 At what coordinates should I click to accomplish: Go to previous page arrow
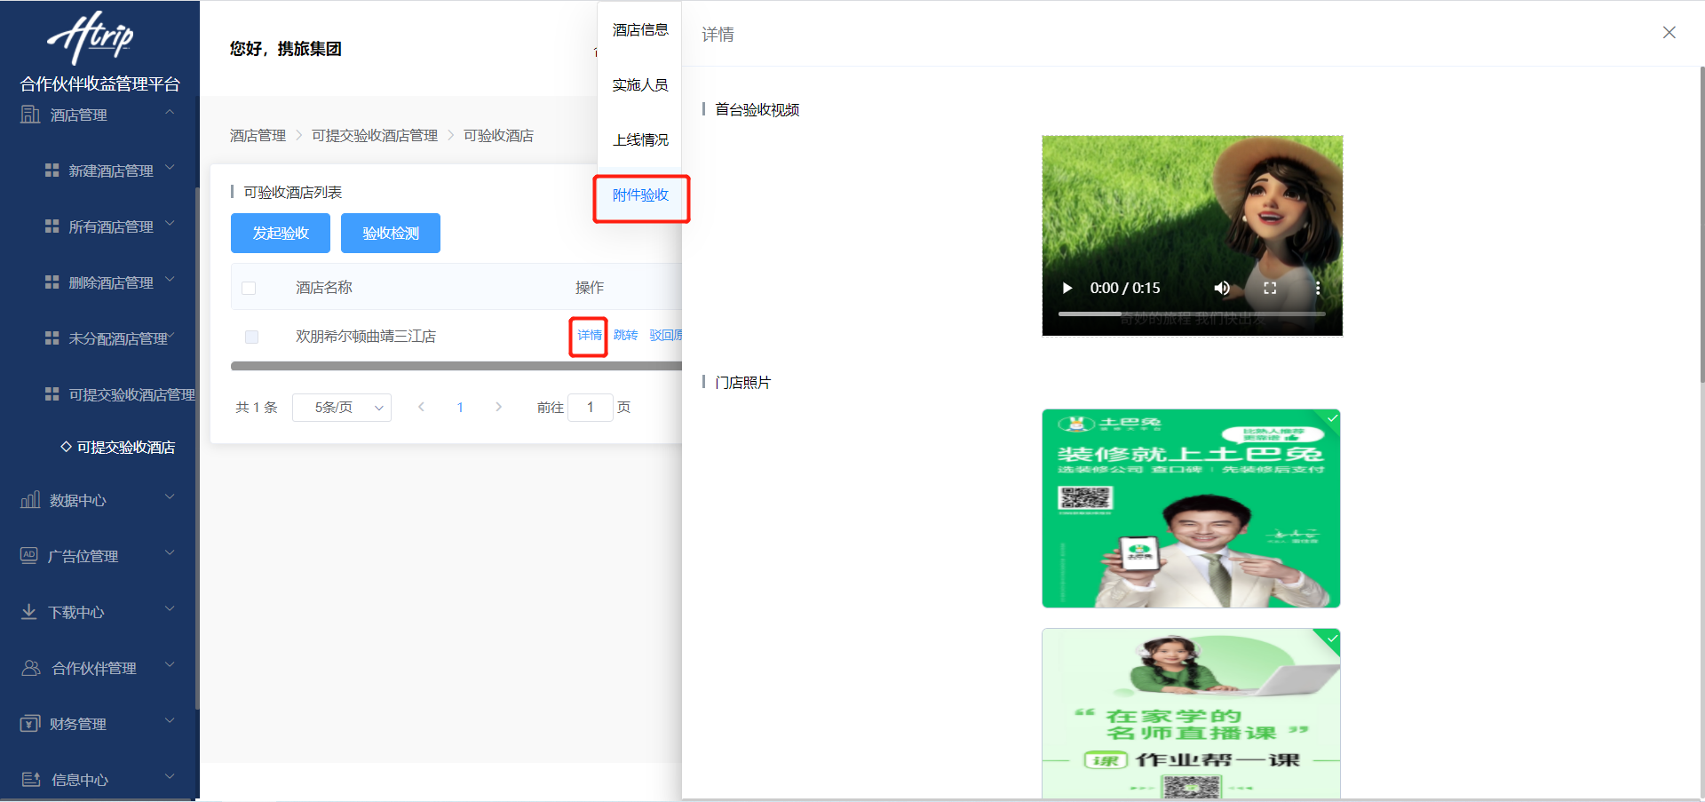(x=421, y=407)
